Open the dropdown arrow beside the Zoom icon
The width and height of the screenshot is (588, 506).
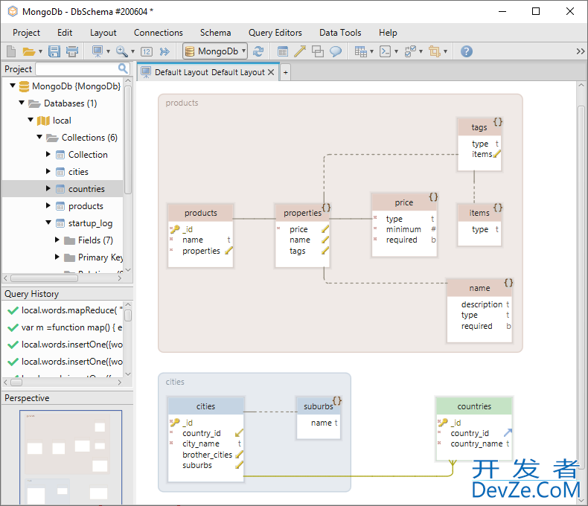132,51
